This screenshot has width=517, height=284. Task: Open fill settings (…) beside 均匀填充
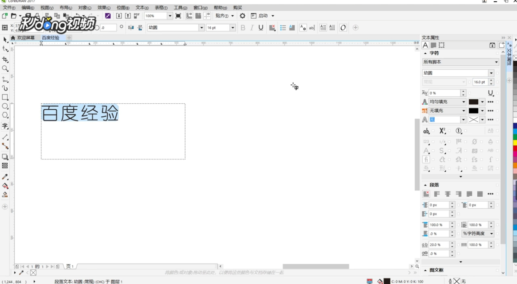tap(490, 102)
